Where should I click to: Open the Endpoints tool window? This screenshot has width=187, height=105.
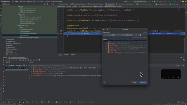59,102
